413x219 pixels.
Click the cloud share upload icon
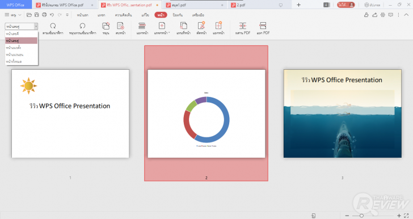coord(374,15)
